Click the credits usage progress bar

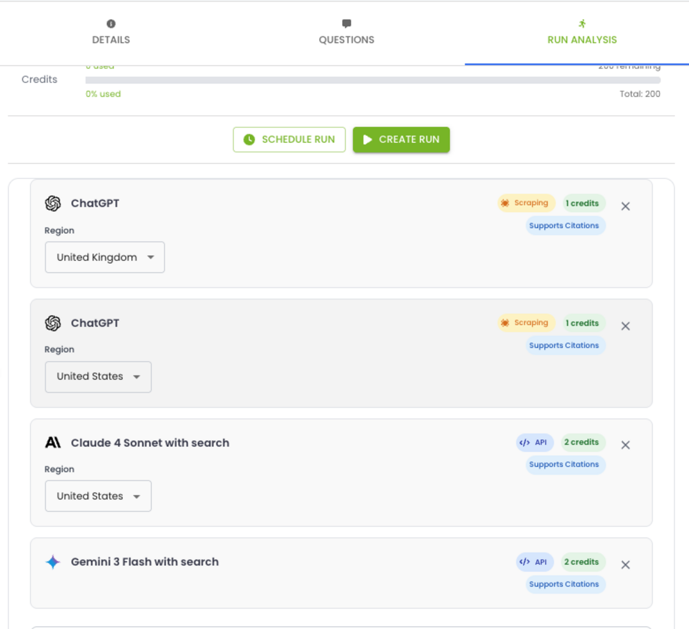(x=373, y=80)
